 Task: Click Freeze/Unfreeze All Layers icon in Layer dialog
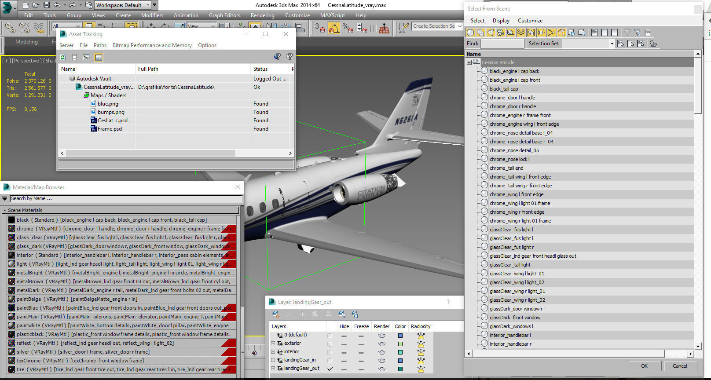(355, 314)
